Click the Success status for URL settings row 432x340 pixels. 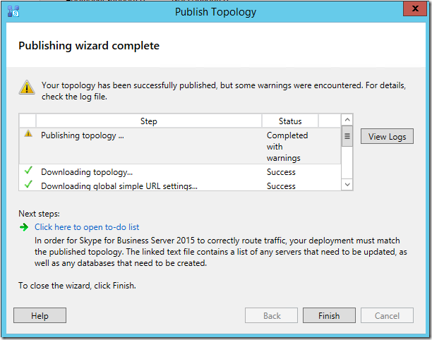281,186
